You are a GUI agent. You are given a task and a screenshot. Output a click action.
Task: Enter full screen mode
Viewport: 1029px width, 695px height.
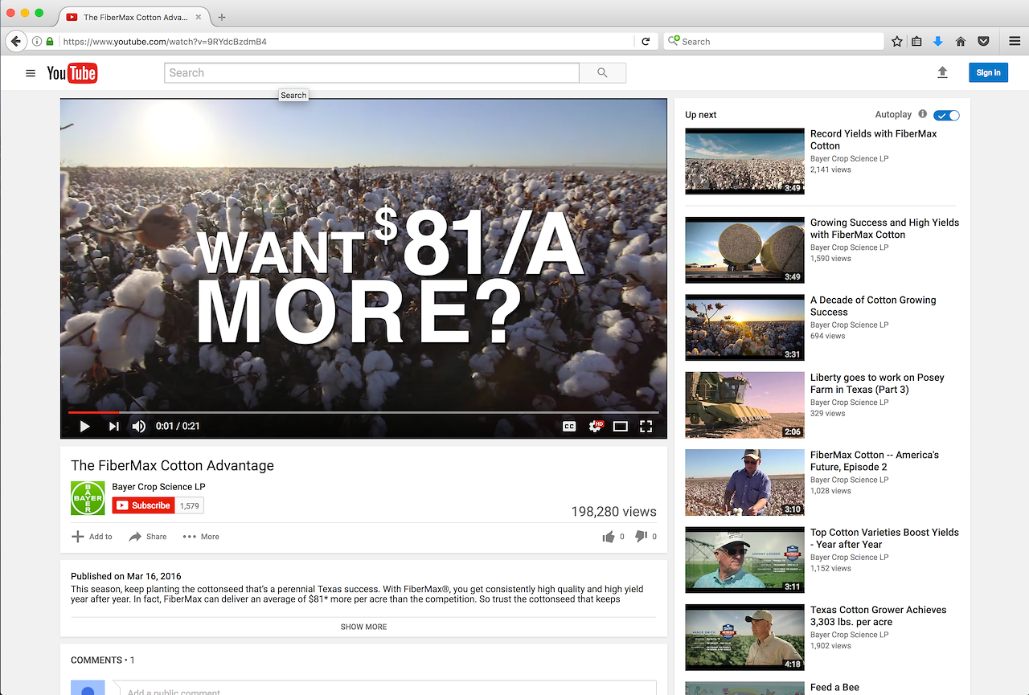tap(646, 427)
